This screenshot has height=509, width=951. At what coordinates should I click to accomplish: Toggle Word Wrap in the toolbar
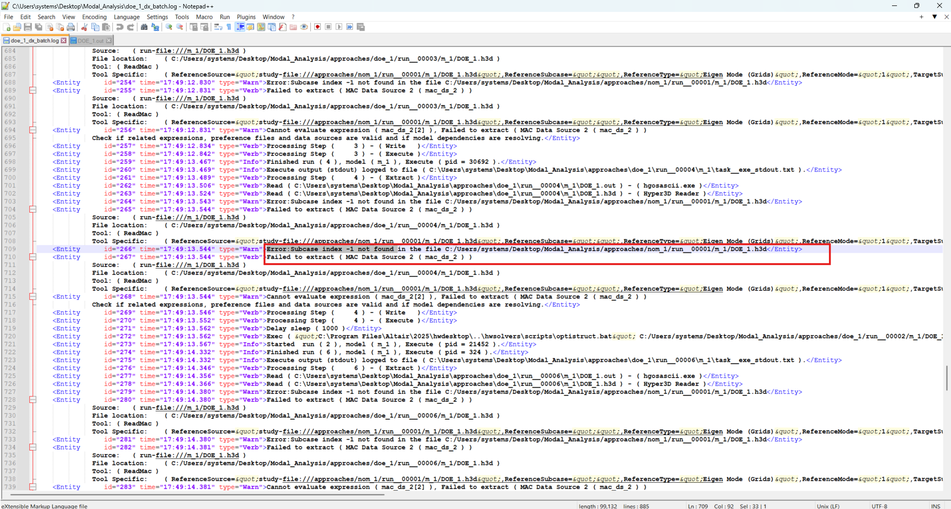coord(218,27)
